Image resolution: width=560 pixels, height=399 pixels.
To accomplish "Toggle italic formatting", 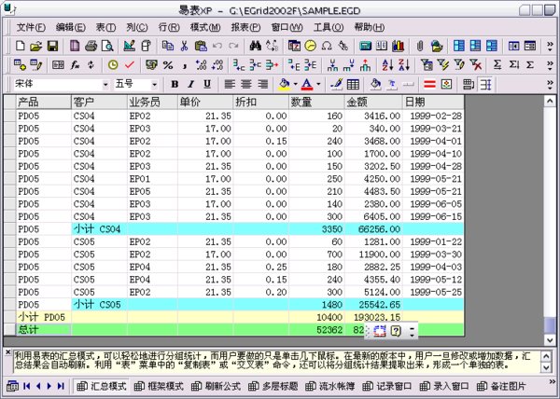I will pos(188,84).
